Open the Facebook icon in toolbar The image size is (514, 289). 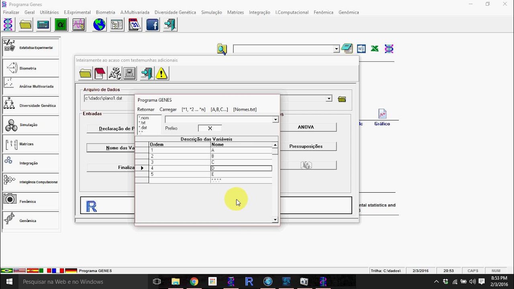(152, 25)
